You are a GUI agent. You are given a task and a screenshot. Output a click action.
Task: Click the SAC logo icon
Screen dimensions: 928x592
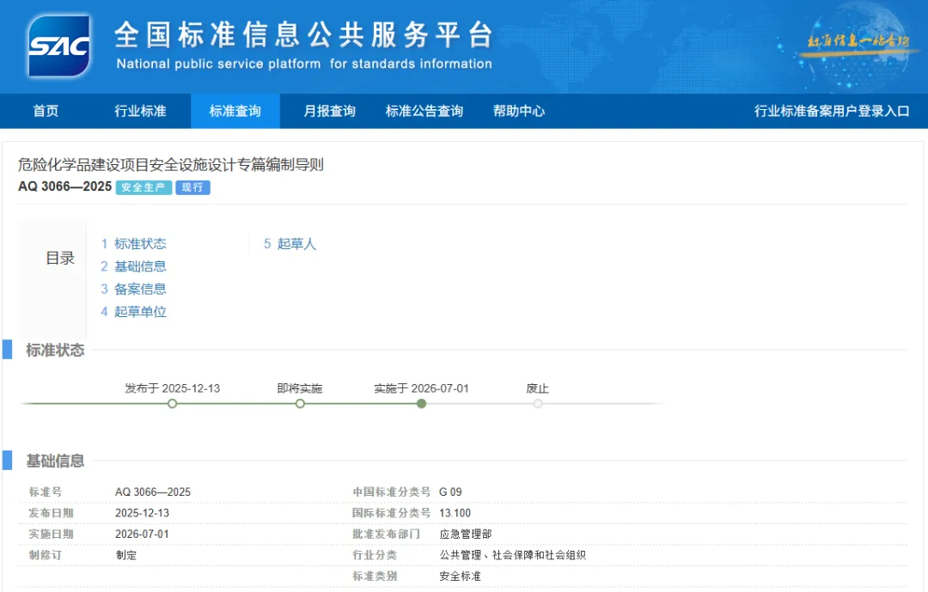[58, 46]
